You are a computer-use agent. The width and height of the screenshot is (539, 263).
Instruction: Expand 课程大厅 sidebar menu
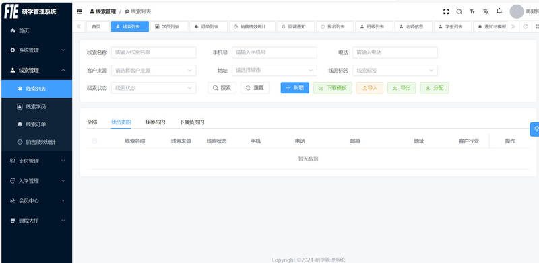[37, 221]
